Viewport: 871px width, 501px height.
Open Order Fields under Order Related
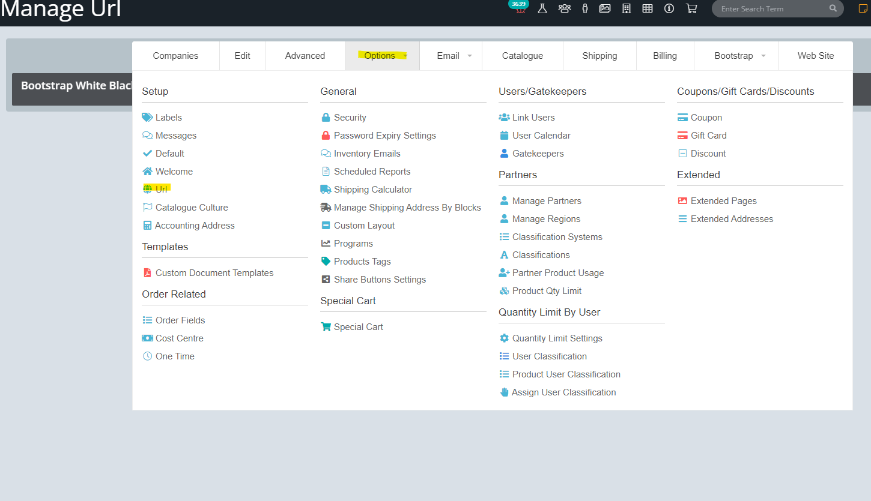point(180,320)
